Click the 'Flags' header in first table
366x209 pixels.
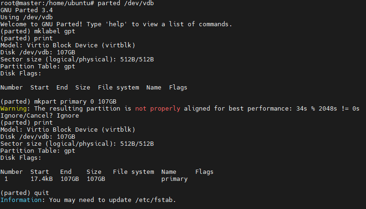(178, 88)
